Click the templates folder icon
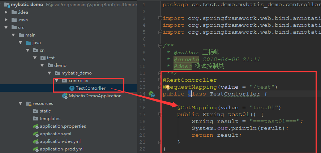The width and height of the screenshot is (321, 153). (36, 119)
